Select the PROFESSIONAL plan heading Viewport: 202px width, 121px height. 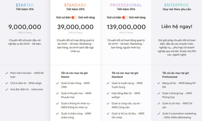pyautogui.click(x=126, y=5)
